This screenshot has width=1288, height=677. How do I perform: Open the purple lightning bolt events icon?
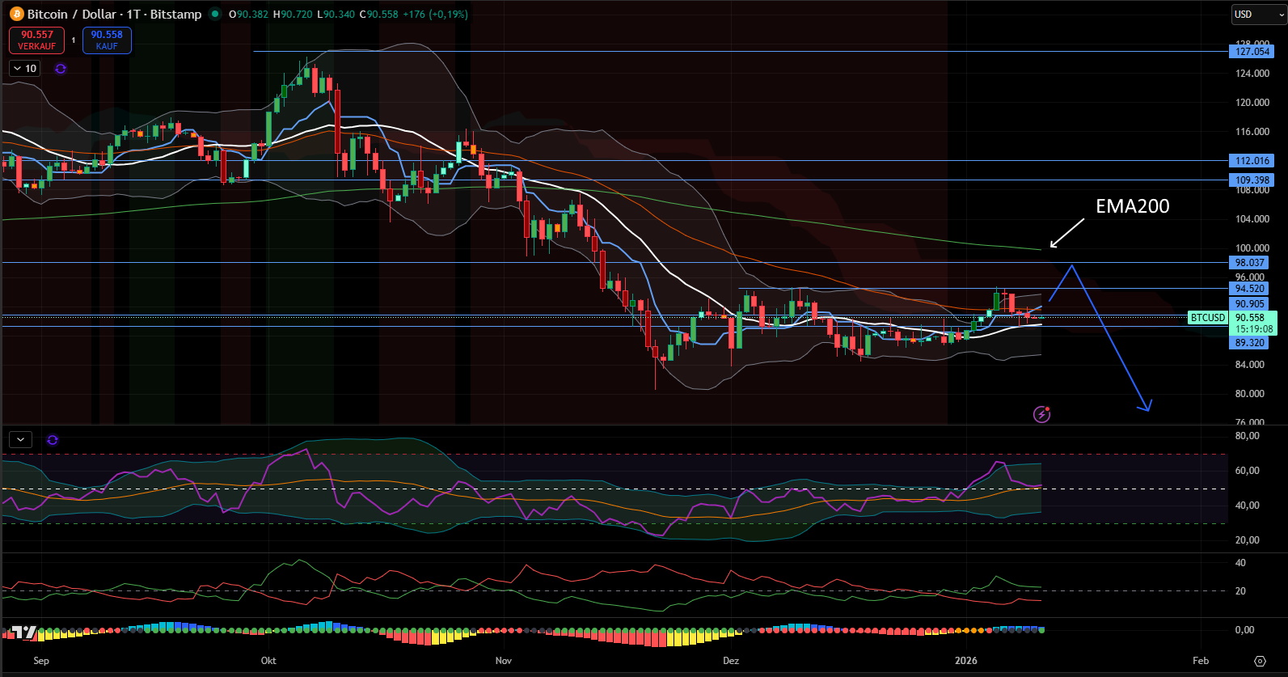click(1042, 415)
